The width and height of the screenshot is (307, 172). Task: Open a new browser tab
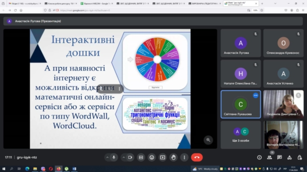[x=262, y=4]
